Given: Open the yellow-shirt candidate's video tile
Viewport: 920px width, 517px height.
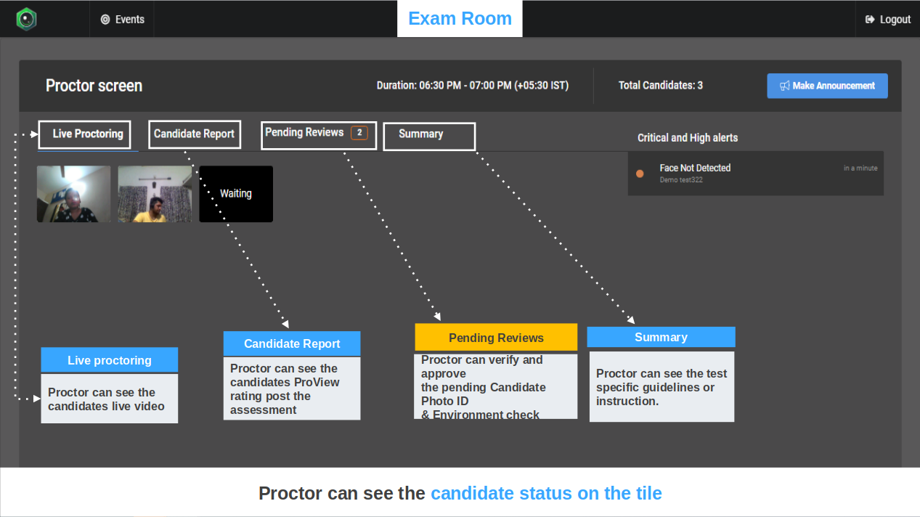Looking at the screenshot, I should point(155,194).
